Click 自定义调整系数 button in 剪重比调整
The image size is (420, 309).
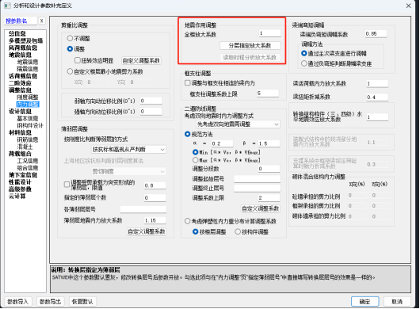point(141,61)
